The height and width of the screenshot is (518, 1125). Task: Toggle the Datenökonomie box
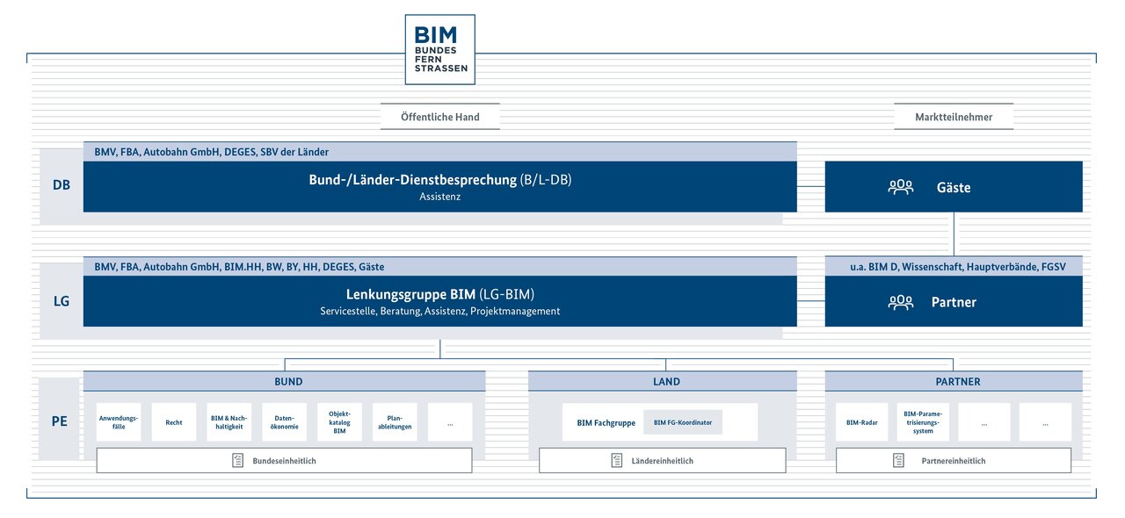tap(284, 421)
